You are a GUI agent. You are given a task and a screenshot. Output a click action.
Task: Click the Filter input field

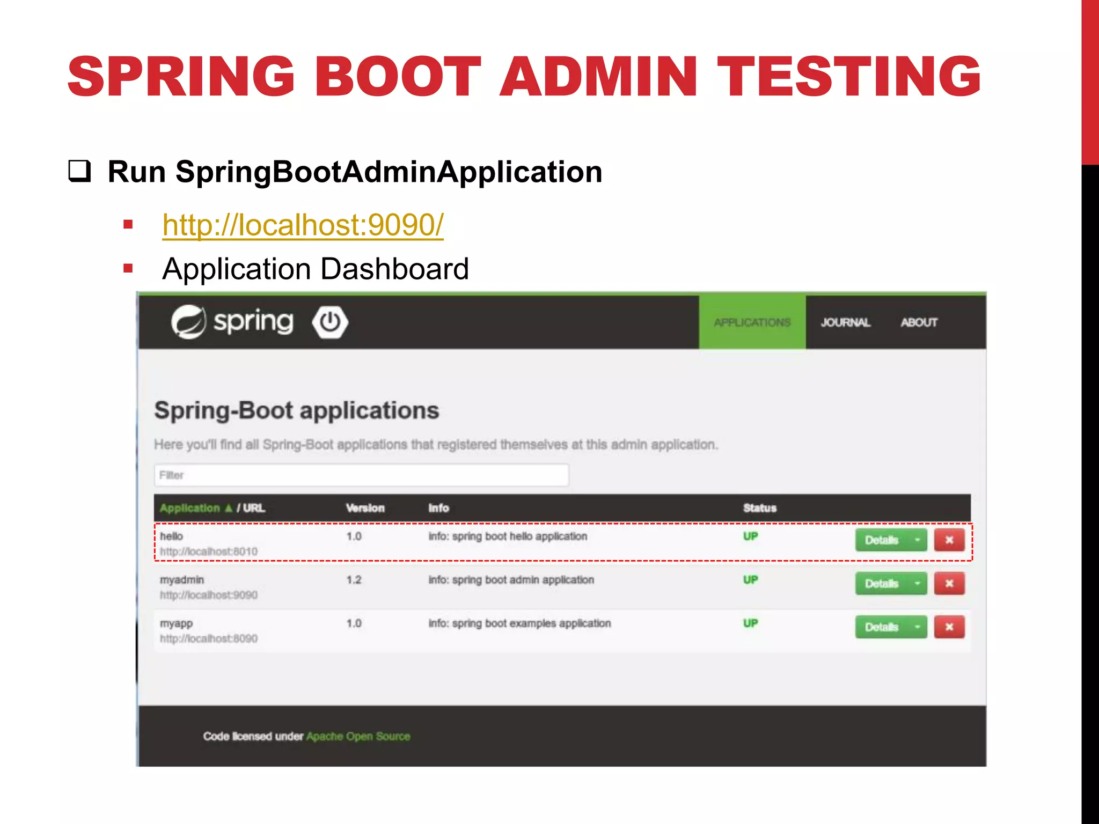pos(361,475)
